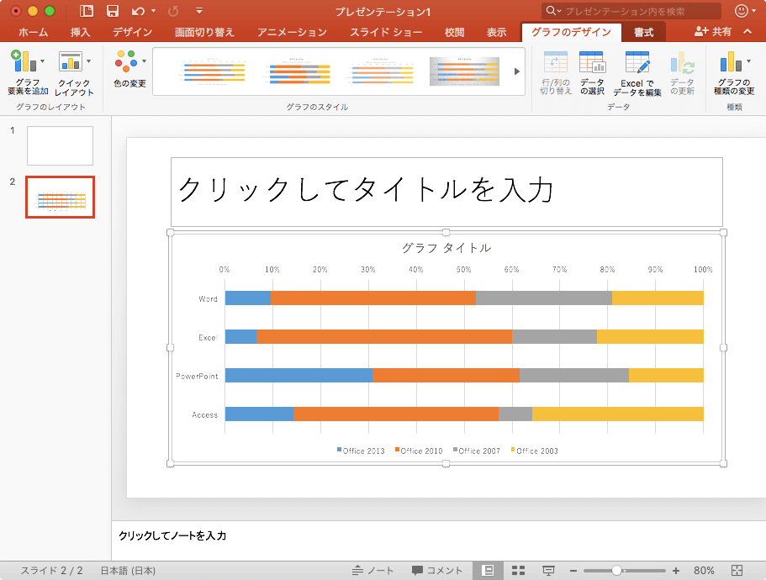766x580 pixels.
Task: Open the sidebar layout icon in title bar
Action: [87, 11]
